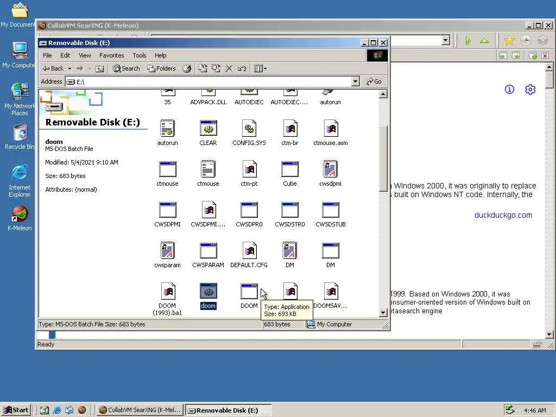Click the Back button in Explorer toolbar

[x=53, y=68]
